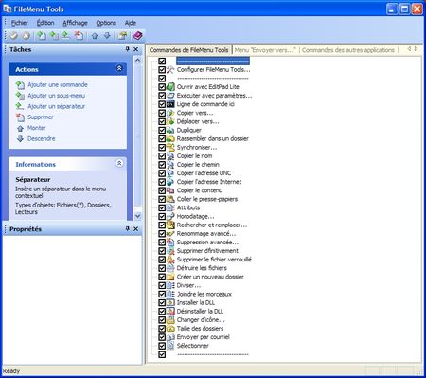Click the properties toolbar icon
The width and height of the screenshot is (426, 378).
(122, 36)
